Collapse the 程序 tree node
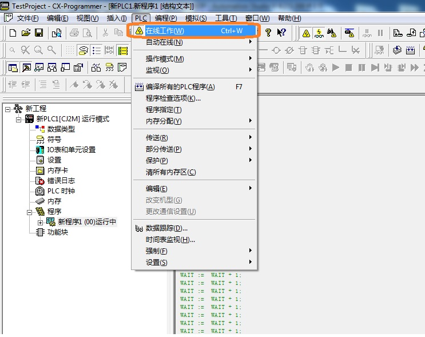This screenshot has width=425, height=337. (29, 212)
